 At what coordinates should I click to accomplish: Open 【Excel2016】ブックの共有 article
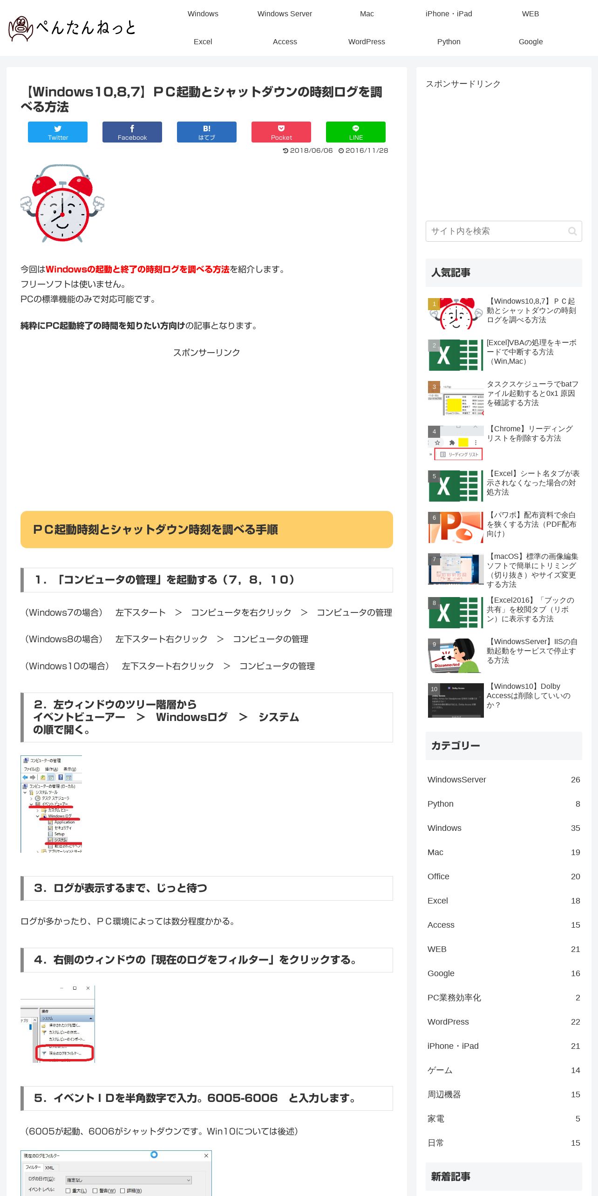point(504,612)
